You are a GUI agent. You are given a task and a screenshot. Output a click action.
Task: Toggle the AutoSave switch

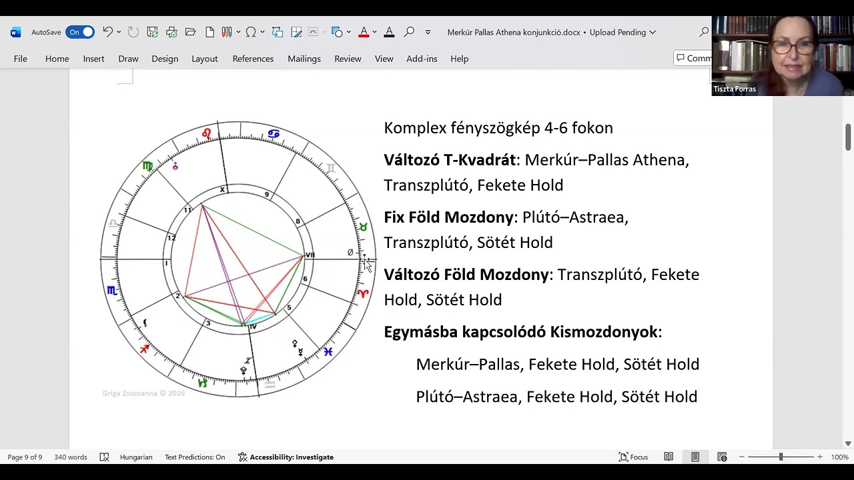[80, 32]
